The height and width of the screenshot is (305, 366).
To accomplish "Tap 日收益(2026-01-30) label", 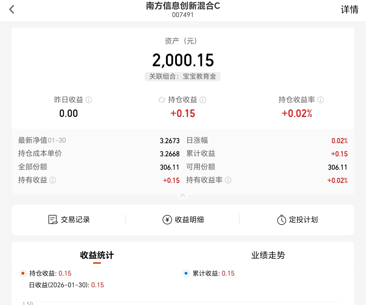I will 59,285.
